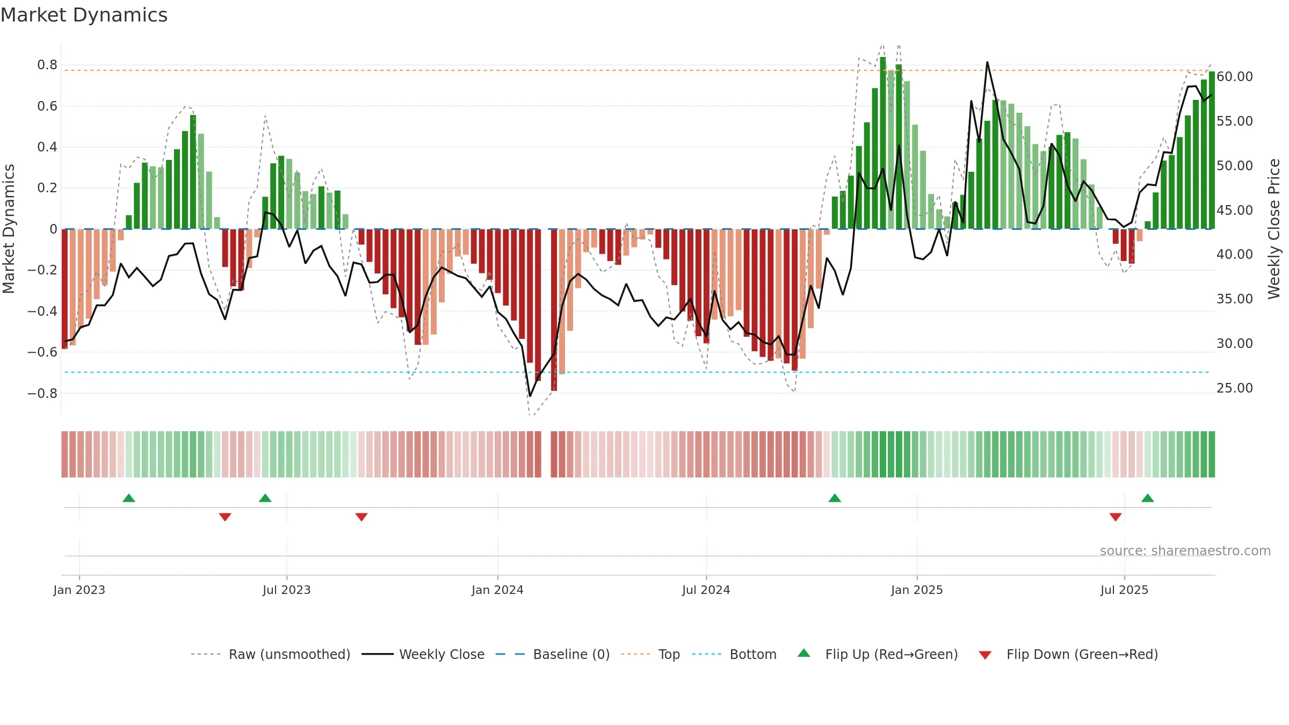Click the green flip-up triangle near June 2023
1289x725 pixels.
265,498
